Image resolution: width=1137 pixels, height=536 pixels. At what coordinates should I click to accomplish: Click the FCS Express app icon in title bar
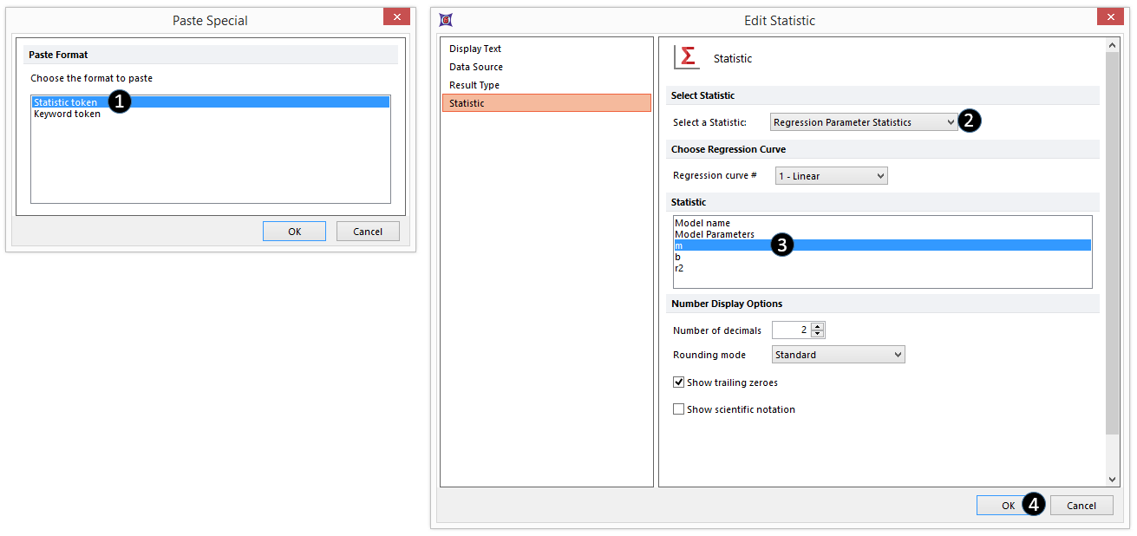point(445,20)
